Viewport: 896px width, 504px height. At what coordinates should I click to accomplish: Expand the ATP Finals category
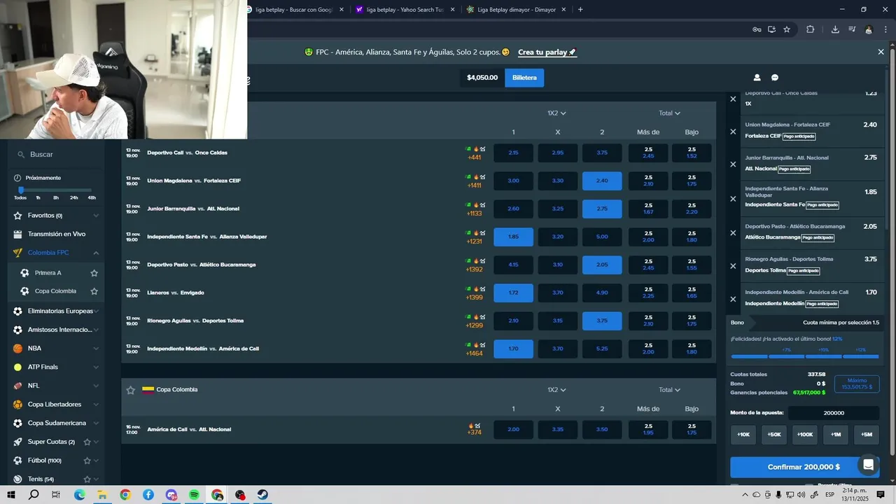tap(96, 367)
